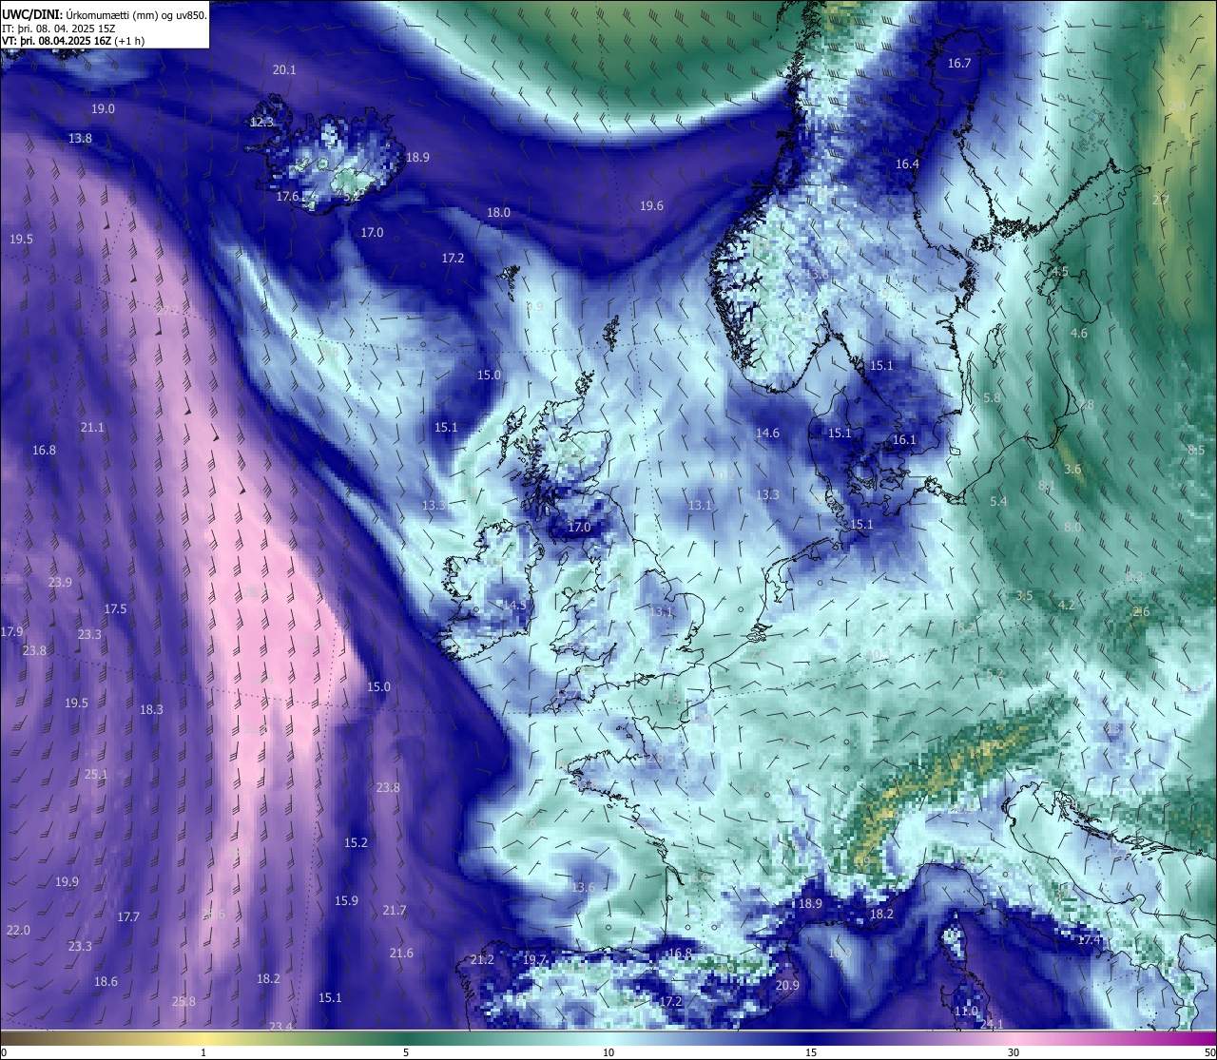Viewport: 1217px width, 1060px height.
Task: Click the 23.4 value near the bottom
Action: point(280,1027)
